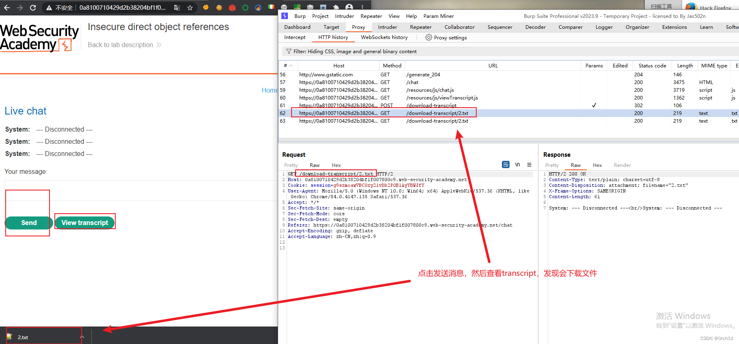Click the Home link on the lab page
This screenshot has width=739, height=344.
[270, 91]
